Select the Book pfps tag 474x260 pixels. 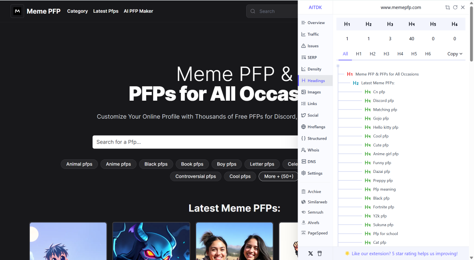192,164
